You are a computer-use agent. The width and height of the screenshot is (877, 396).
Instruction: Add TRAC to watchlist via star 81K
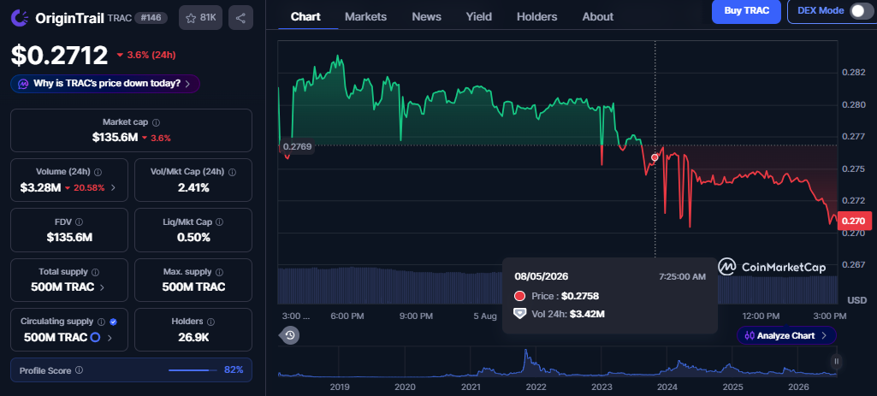201,18
